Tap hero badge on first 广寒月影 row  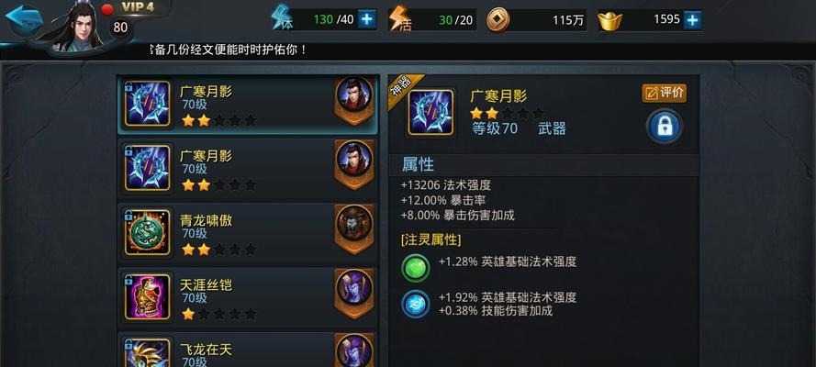(x=354, y=100)
